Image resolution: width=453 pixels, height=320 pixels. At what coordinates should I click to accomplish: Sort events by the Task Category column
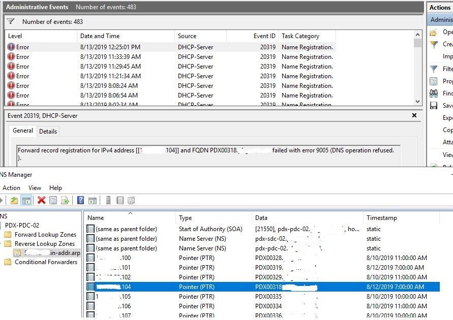[307, 36]
